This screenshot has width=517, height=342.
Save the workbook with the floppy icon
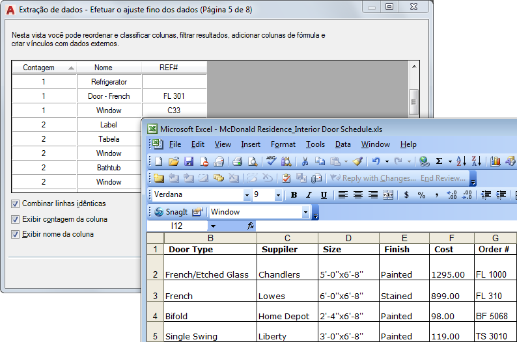click(x=189, y=161)
